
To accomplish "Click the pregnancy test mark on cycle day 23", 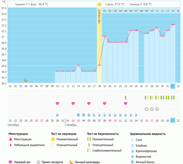I will point(126,98).
